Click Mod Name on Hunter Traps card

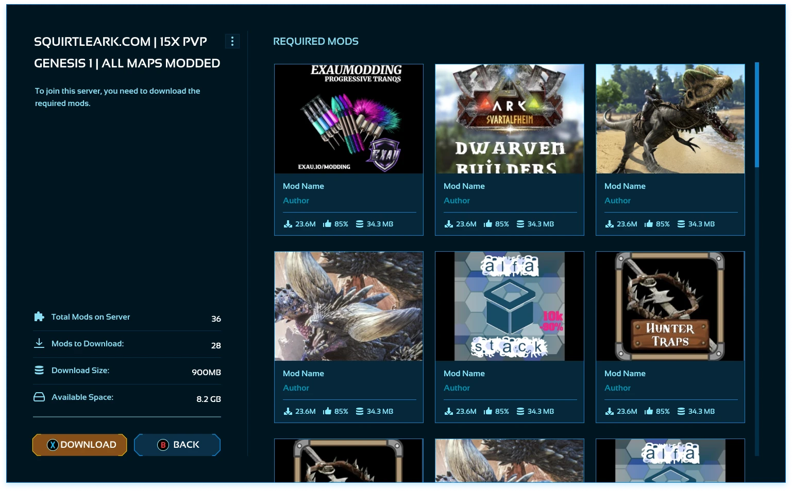click(x=625, y=374)
